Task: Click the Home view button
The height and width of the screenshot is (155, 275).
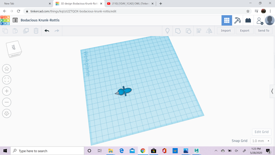Action: (7, 69)
